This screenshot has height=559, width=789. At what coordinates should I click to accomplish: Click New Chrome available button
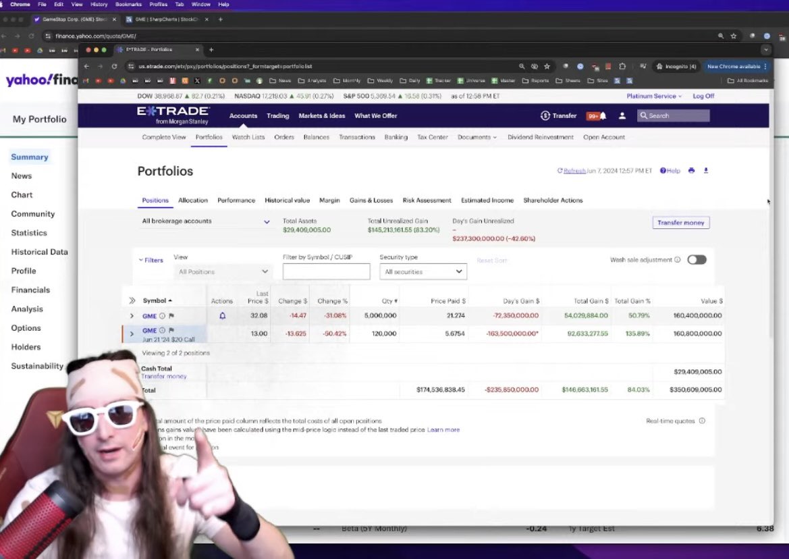[x=737, y=66]
